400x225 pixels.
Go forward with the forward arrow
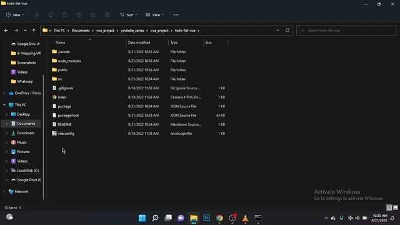point(16,31)
